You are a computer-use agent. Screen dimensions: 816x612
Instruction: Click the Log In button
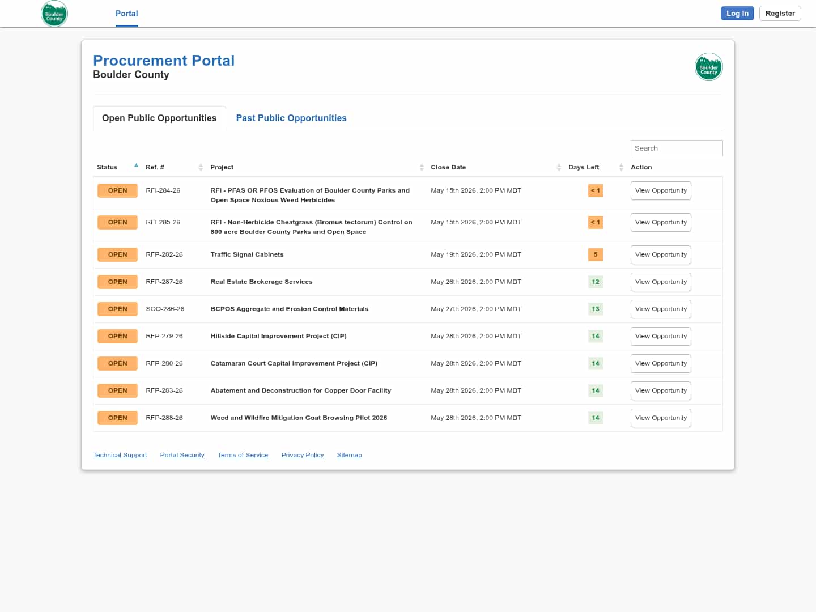[737, 13]
